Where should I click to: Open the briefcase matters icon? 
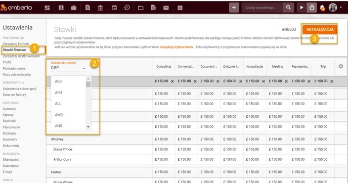tap(74, 8)
